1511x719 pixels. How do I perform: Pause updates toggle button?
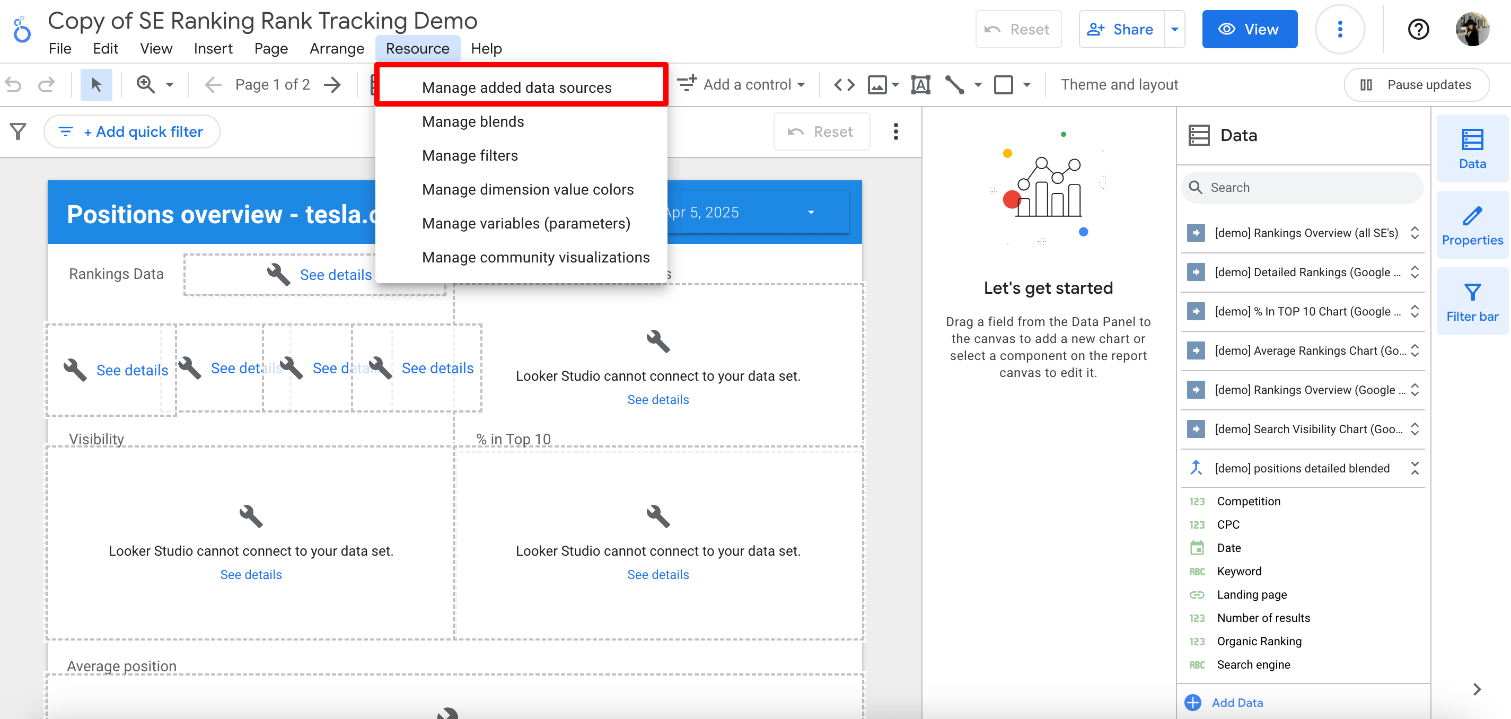[1416, 84]
